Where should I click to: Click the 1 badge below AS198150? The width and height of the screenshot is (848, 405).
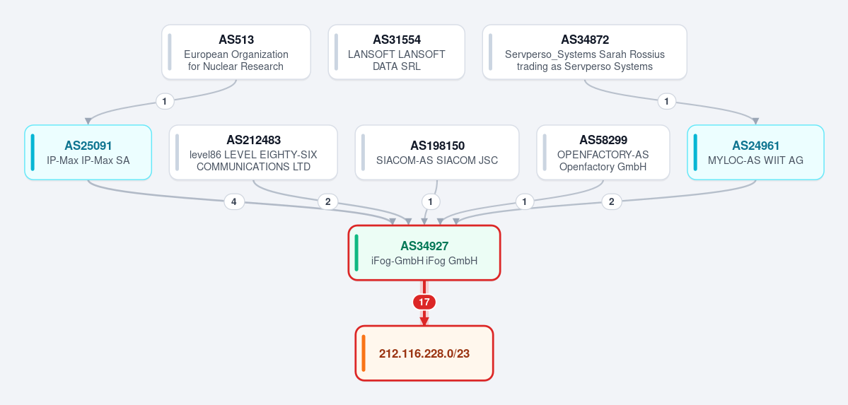[431, 202]
